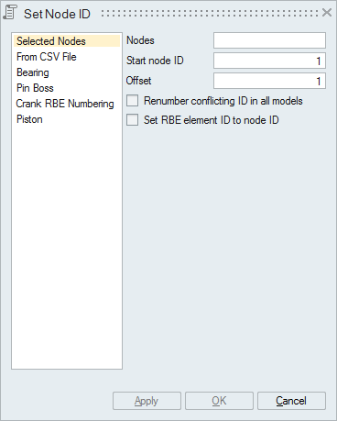Click the Apply button
337x421 pixels.
[x=147, y=401]
